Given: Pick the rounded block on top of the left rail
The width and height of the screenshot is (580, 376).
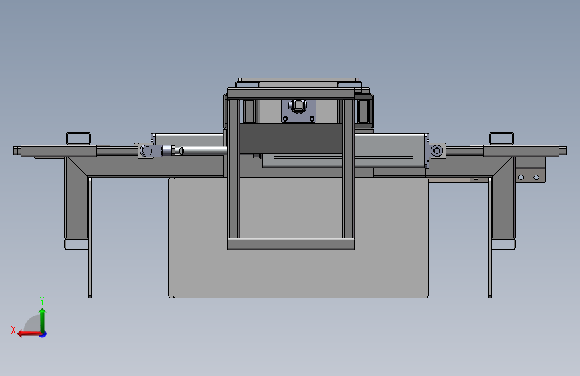Looking at the screenshot, I should 78,138.
